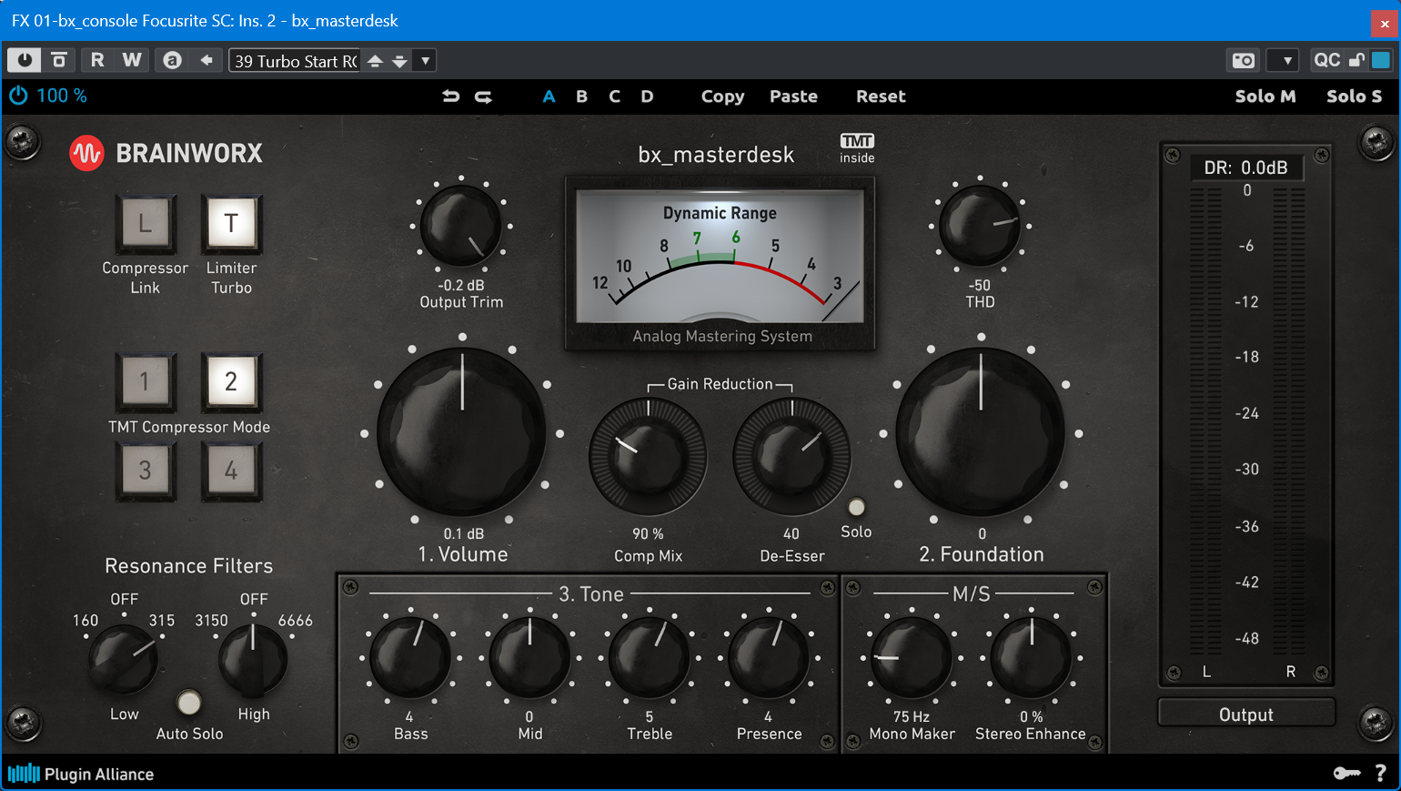Open the preset management dropdown arrow
Viewport: 1401px width, 791px height.
pos(425,61)
